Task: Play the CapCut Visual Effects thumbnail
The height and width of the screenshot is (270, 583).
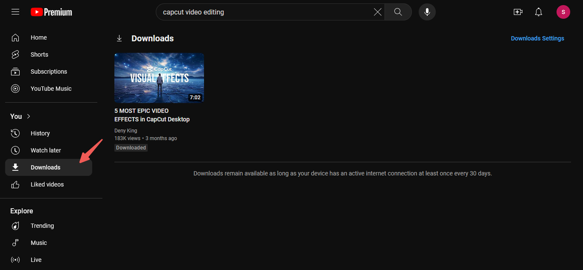Action: (159, 78)
